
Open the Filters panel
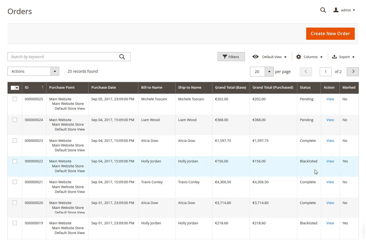pos(231,57)
